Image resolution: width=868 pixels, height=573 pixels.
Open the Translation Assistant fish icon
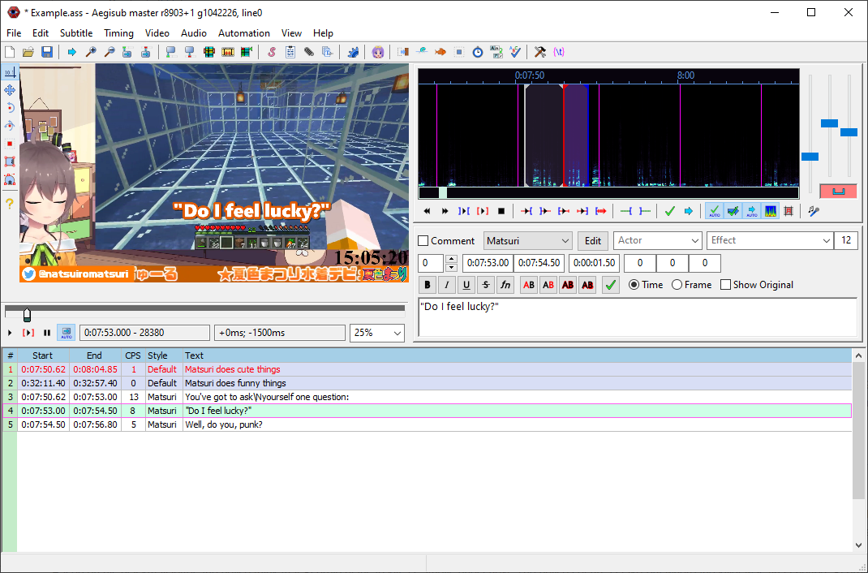click(440, 52)
